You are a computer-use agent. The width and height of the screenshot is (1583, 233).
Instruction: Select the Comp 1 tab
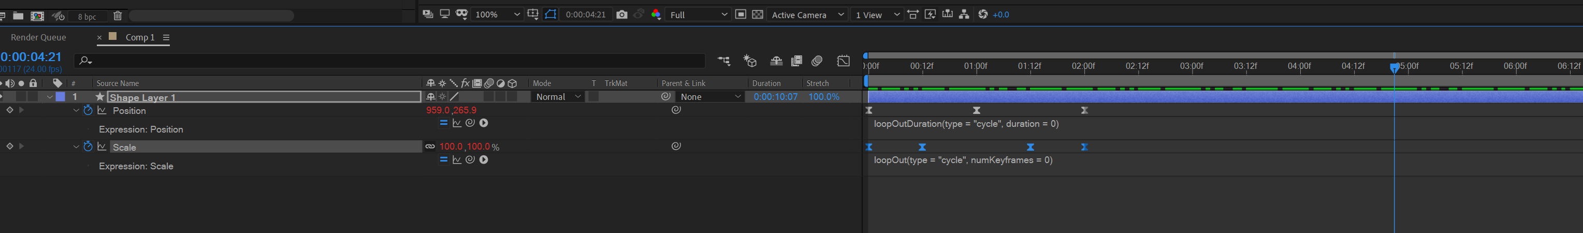140,37
